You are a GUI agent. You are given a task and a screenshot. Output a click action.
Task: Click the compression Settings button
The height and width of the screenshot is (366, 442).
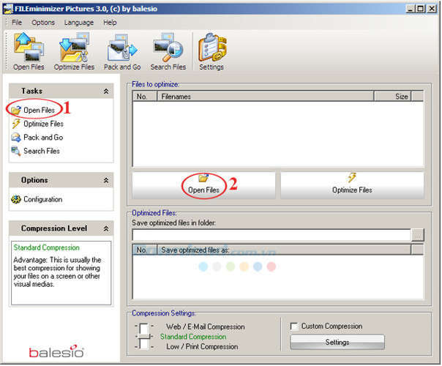point(337,343)
